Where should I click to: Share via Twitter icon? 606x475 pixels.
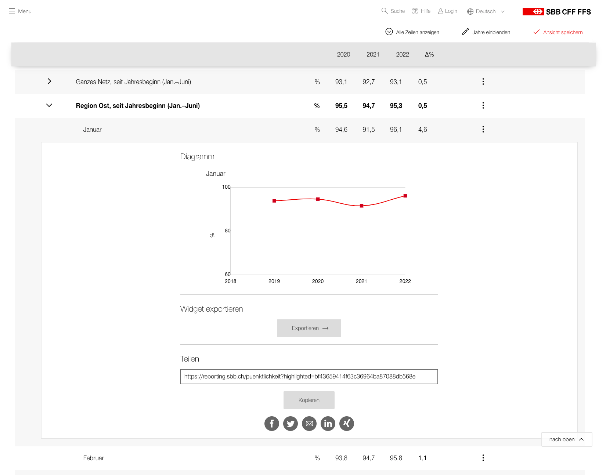coord(291,424)
